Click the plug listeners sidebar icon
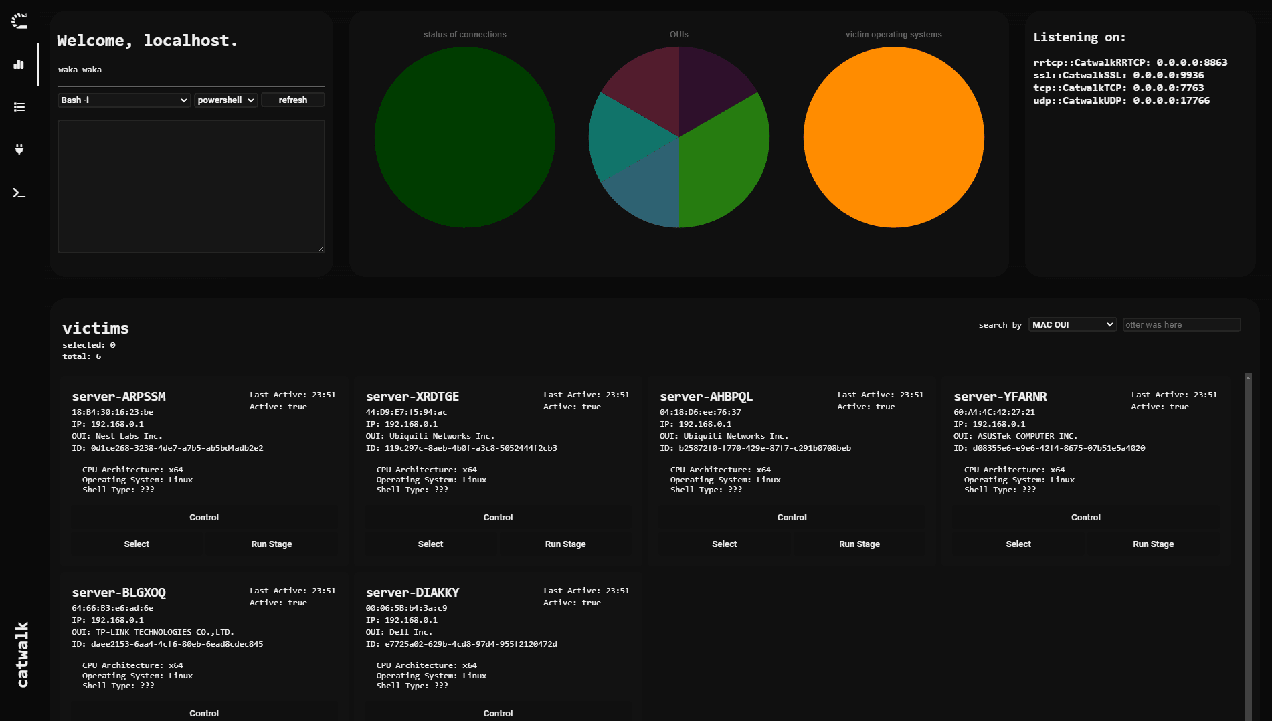 [x=19, y=150]
